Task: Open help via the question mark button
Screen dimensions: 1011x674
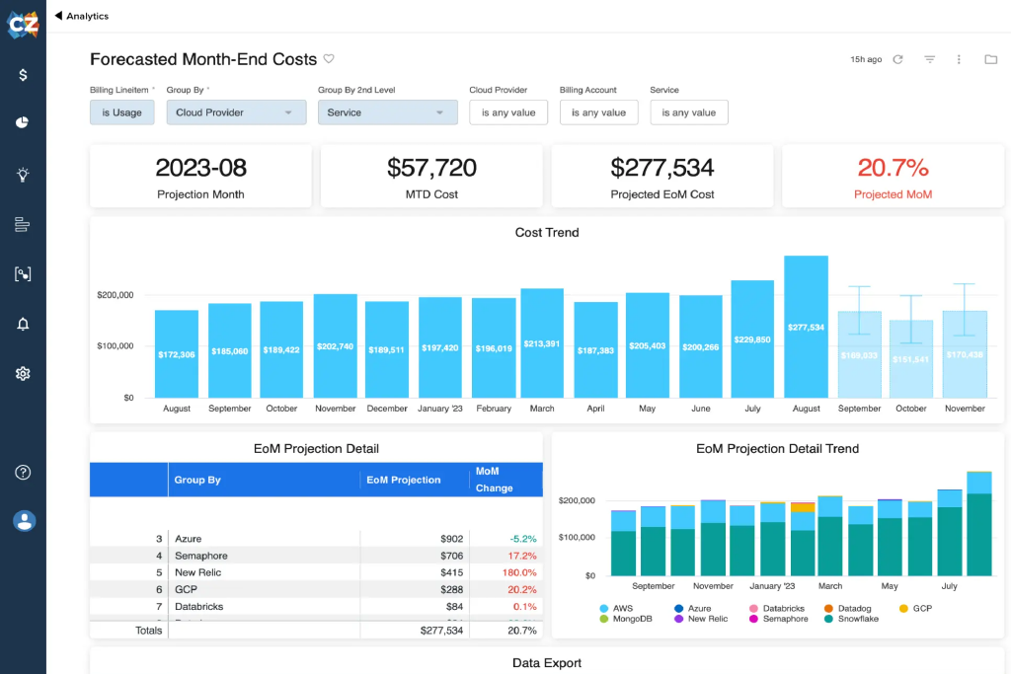Action: tap(22, 472)
